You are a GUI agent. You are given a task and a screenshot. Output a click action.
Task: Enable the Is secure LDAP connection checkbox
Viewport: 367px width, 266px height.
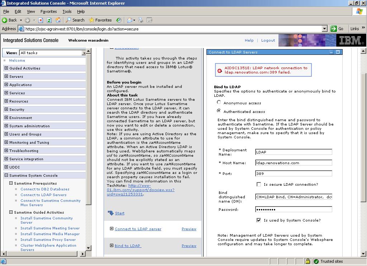259,184
